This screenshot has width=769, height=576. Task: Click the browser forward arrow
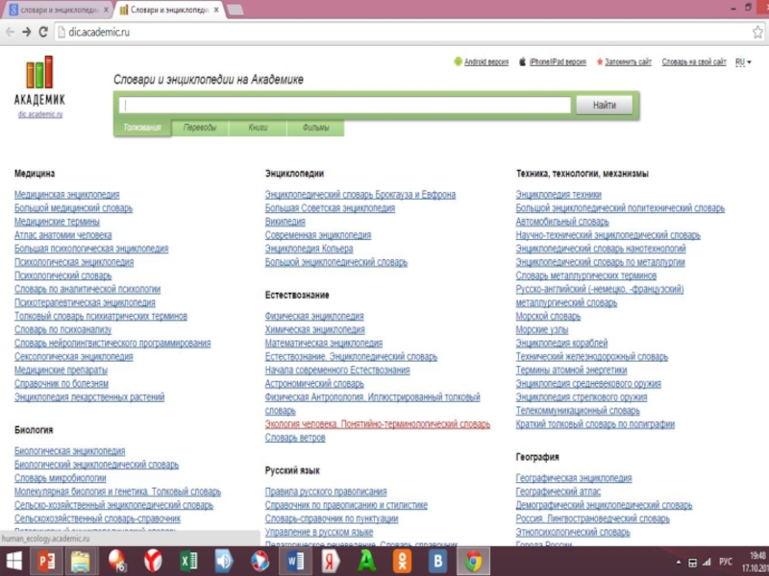pyautogui.click(x=27, y=32)
